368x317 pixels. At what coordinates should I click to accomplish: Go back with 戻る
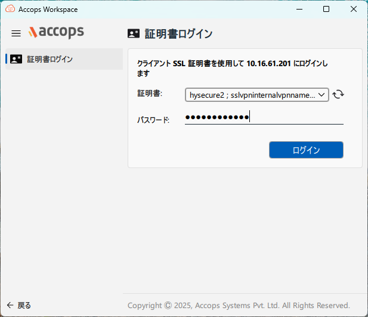click(18, 305)
